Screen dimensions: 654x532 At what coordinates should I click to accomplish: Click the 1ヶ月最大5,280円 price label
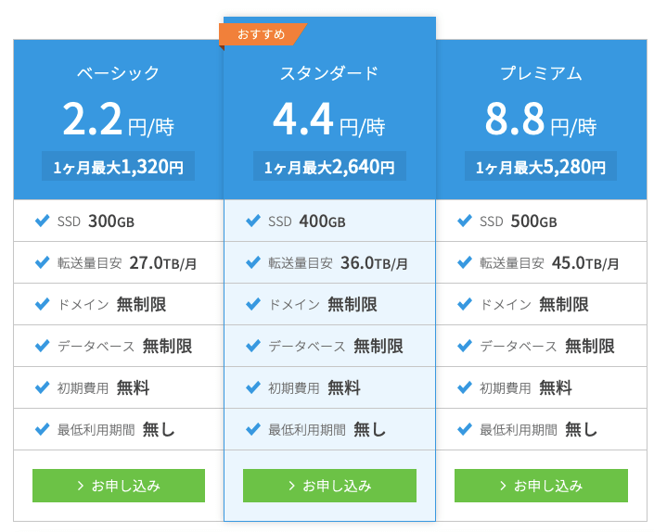pos(541,167)
